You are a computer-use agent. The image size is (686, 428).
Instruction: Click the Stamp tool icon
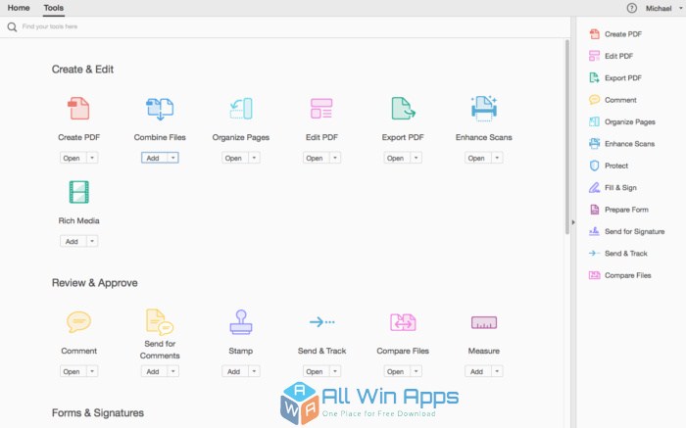point(241,322)
